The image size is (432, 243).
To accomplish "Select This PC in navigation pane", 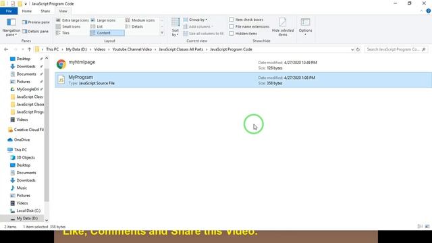I will [20, 150].
